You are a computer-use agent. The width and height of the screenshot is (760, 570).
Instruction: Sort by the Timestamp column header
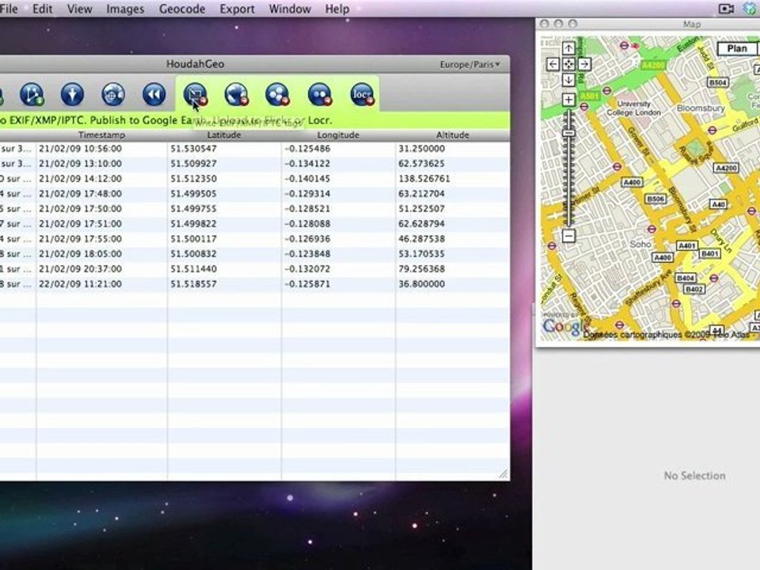tap(102, 135)
